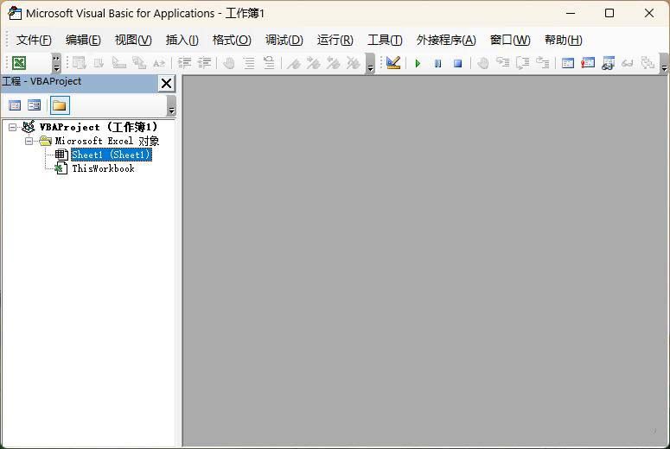Screen dimensions: 670x449
Task: Click Break pause button
Action: point(438,64)
